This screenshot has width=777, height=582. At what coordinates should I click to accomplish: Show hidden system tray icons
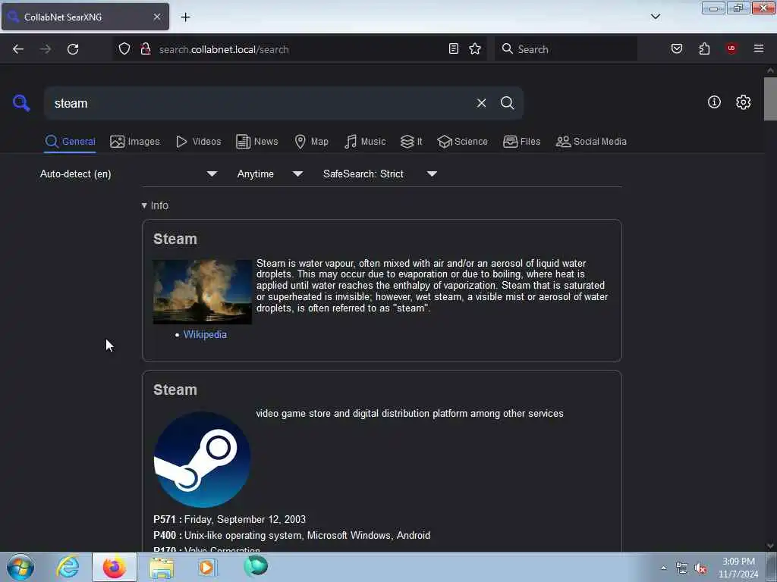(663, 568)
